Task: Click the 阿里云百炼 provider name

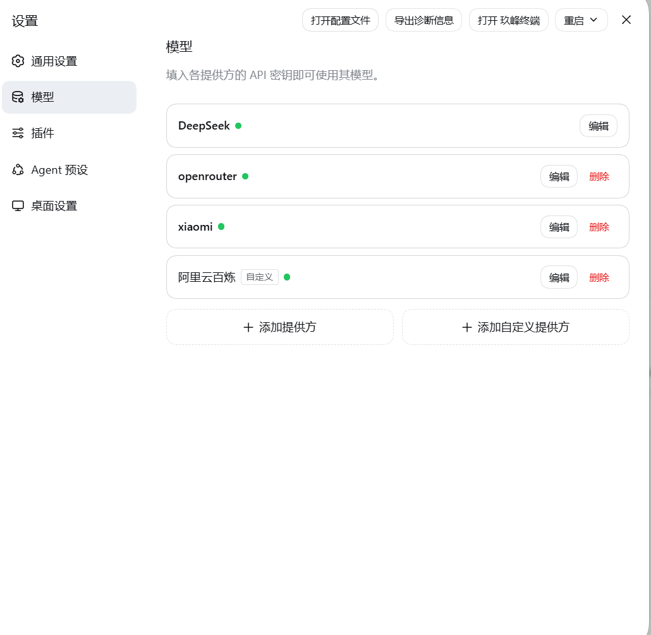Action: 207,277
